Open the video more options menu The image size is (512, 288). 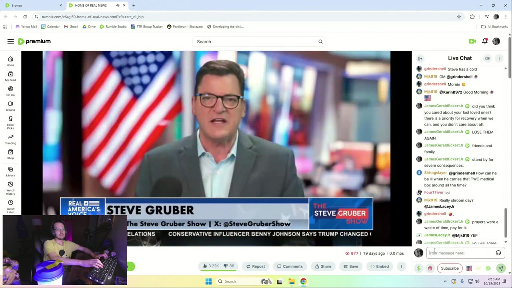click(x=402, y=266)
